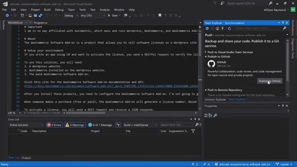Open the Toolbox side tab

tap(3, 25)
